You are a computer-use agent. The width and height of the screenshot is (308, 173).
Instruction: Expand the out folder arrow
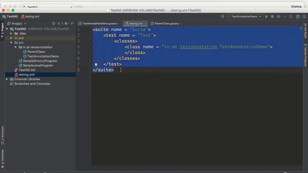click(11, 38)
